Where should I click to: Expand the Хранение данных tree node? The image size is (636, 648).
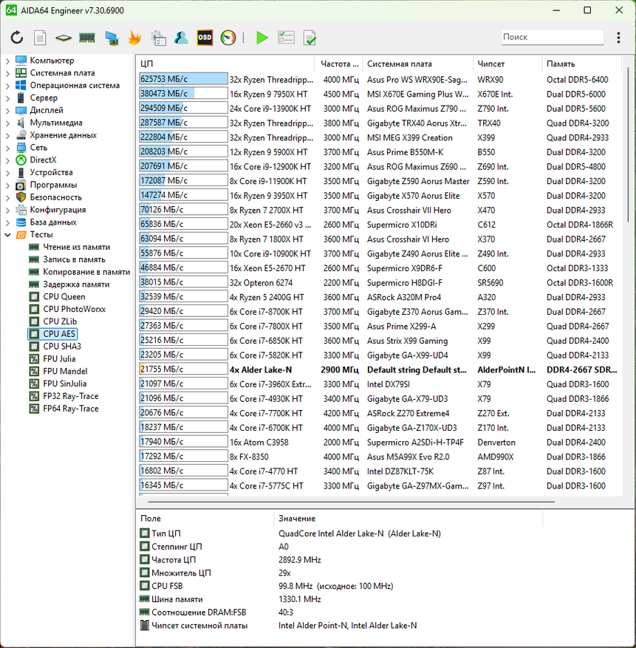(x=7, y=135)
